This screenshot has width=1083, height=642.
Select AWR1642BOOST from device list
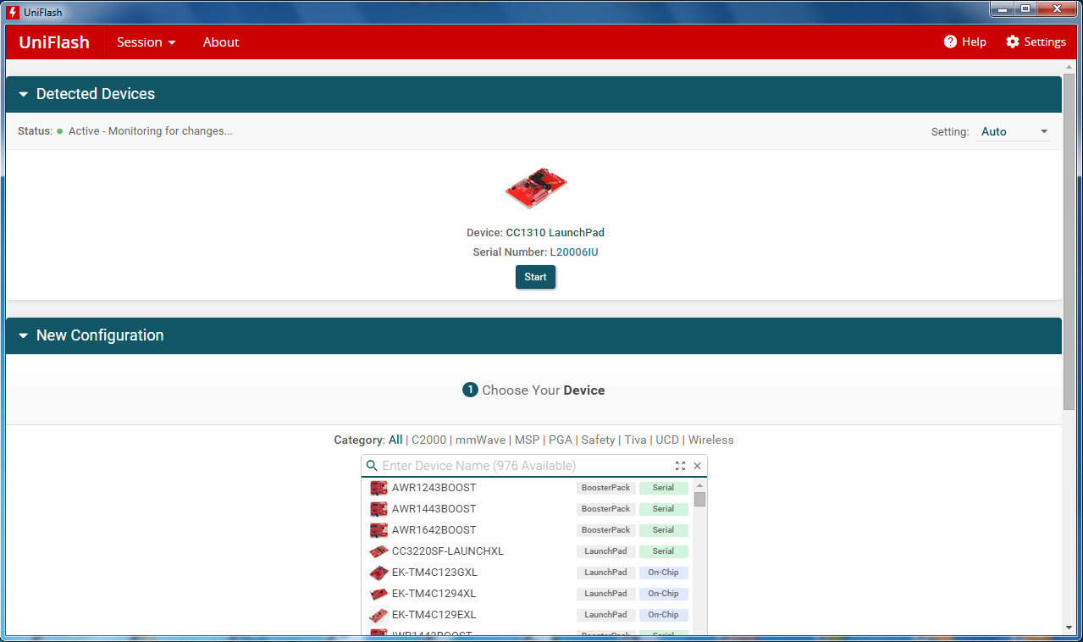click(x=528, y=530)
